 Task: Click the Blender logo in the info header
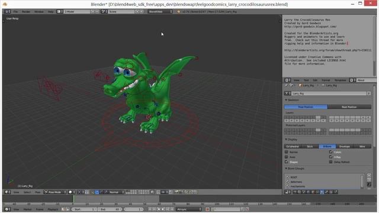(x=178, y=11)
